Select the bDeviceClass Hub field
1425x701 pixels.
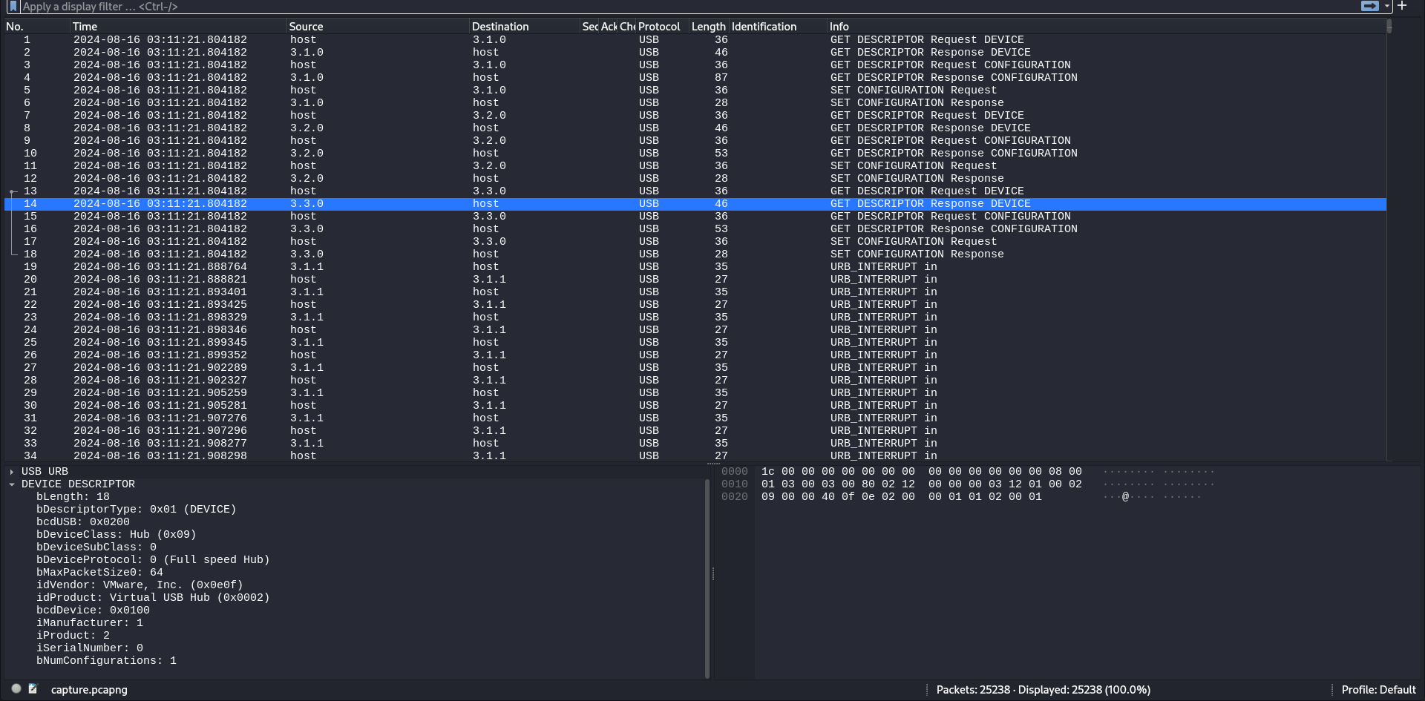(x=116, y=535)
